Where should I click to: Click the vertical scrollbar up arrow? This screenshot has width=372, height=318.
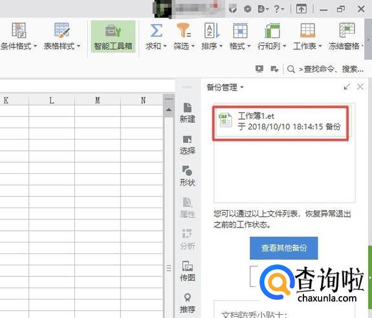(x=169, y=109)
